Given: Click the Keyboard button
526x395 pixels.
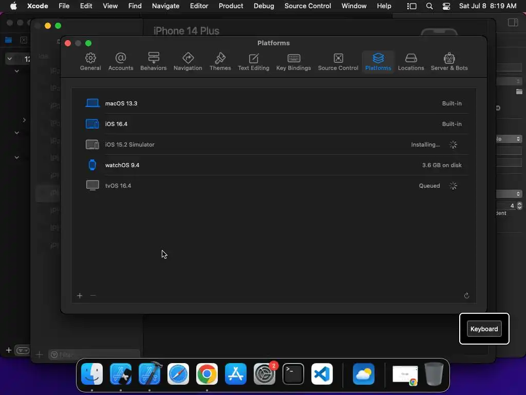Looking at the screenshot, I should click(484, 329).
